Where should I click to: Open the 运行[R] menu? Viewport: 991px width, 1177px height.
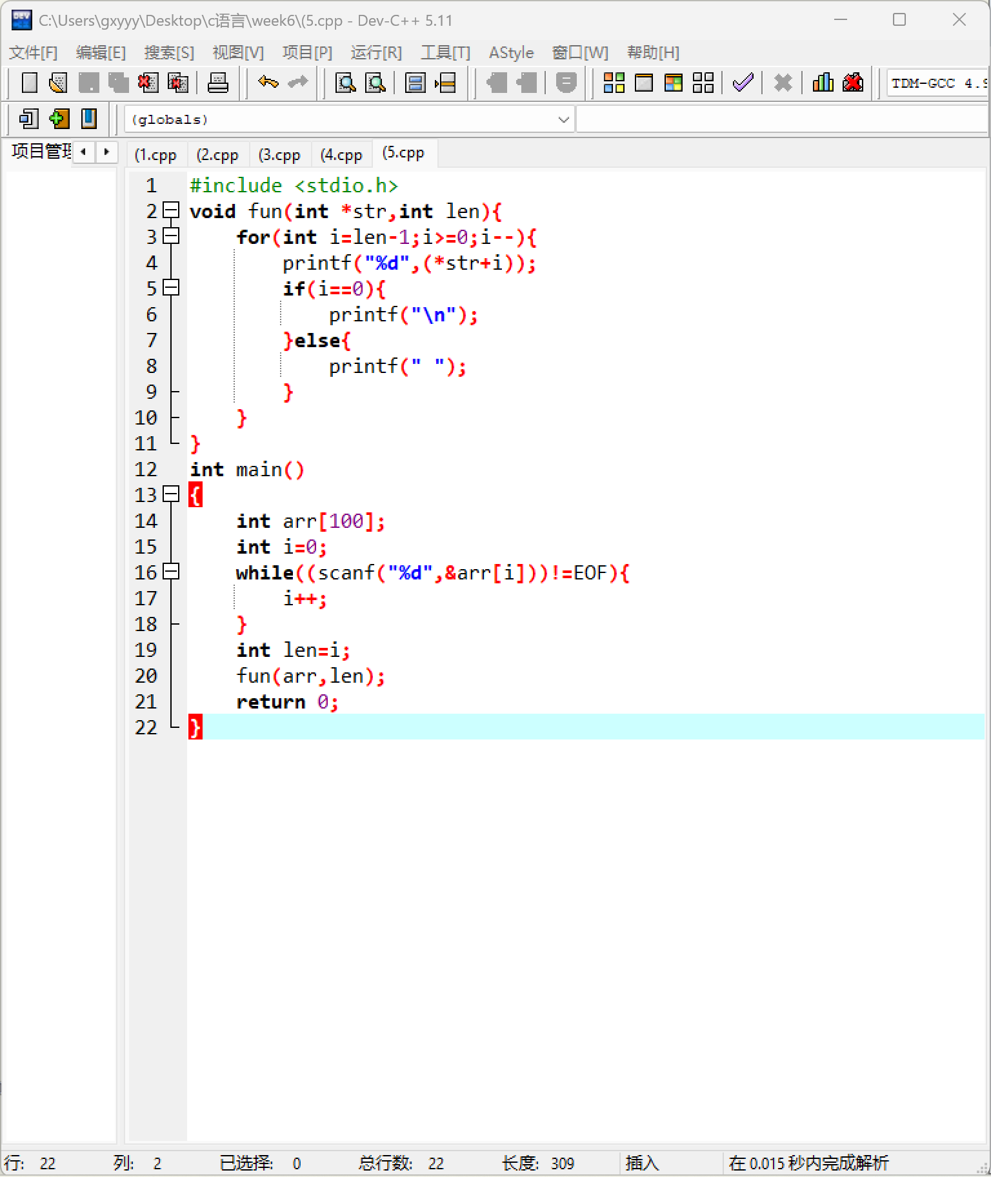(376, 52)
